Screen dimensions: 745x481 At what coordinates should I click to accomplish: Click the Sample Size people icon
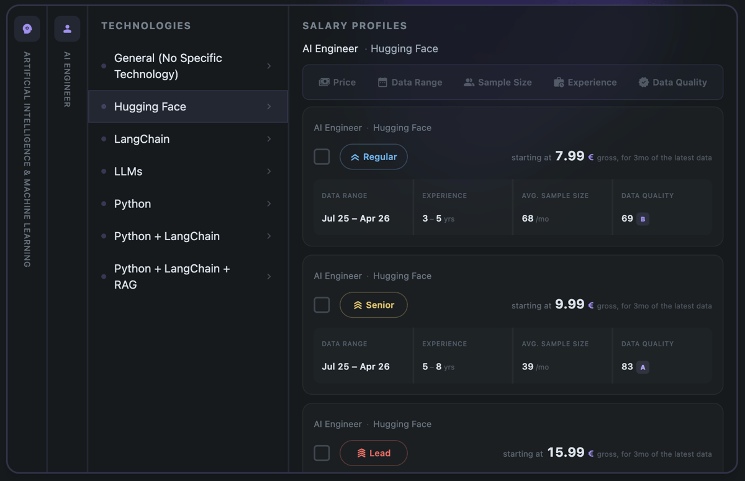point(469,82)
